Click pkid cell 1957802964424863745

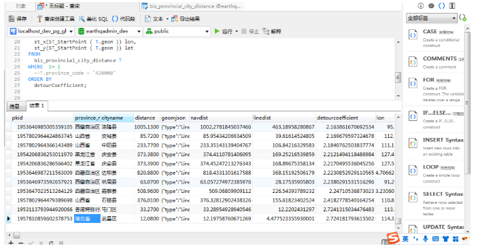[42, 136]
